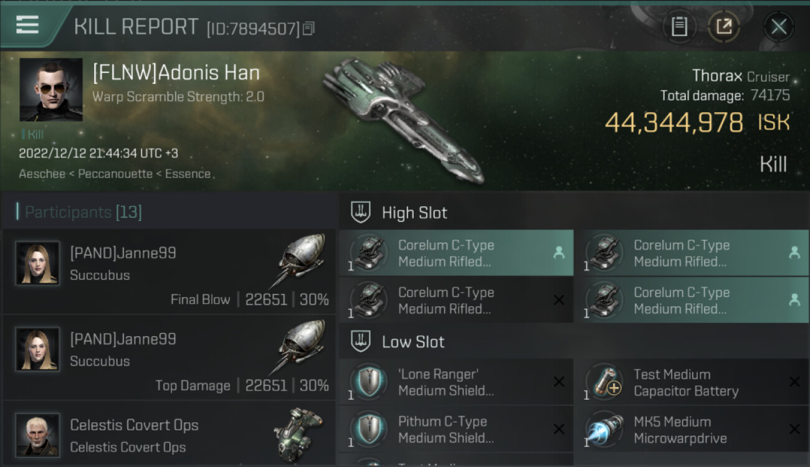The width and height of the screenshot is (810, 467).
Task: Select the Test Medium Capacitor Battery icon
Action: (604, 382)
